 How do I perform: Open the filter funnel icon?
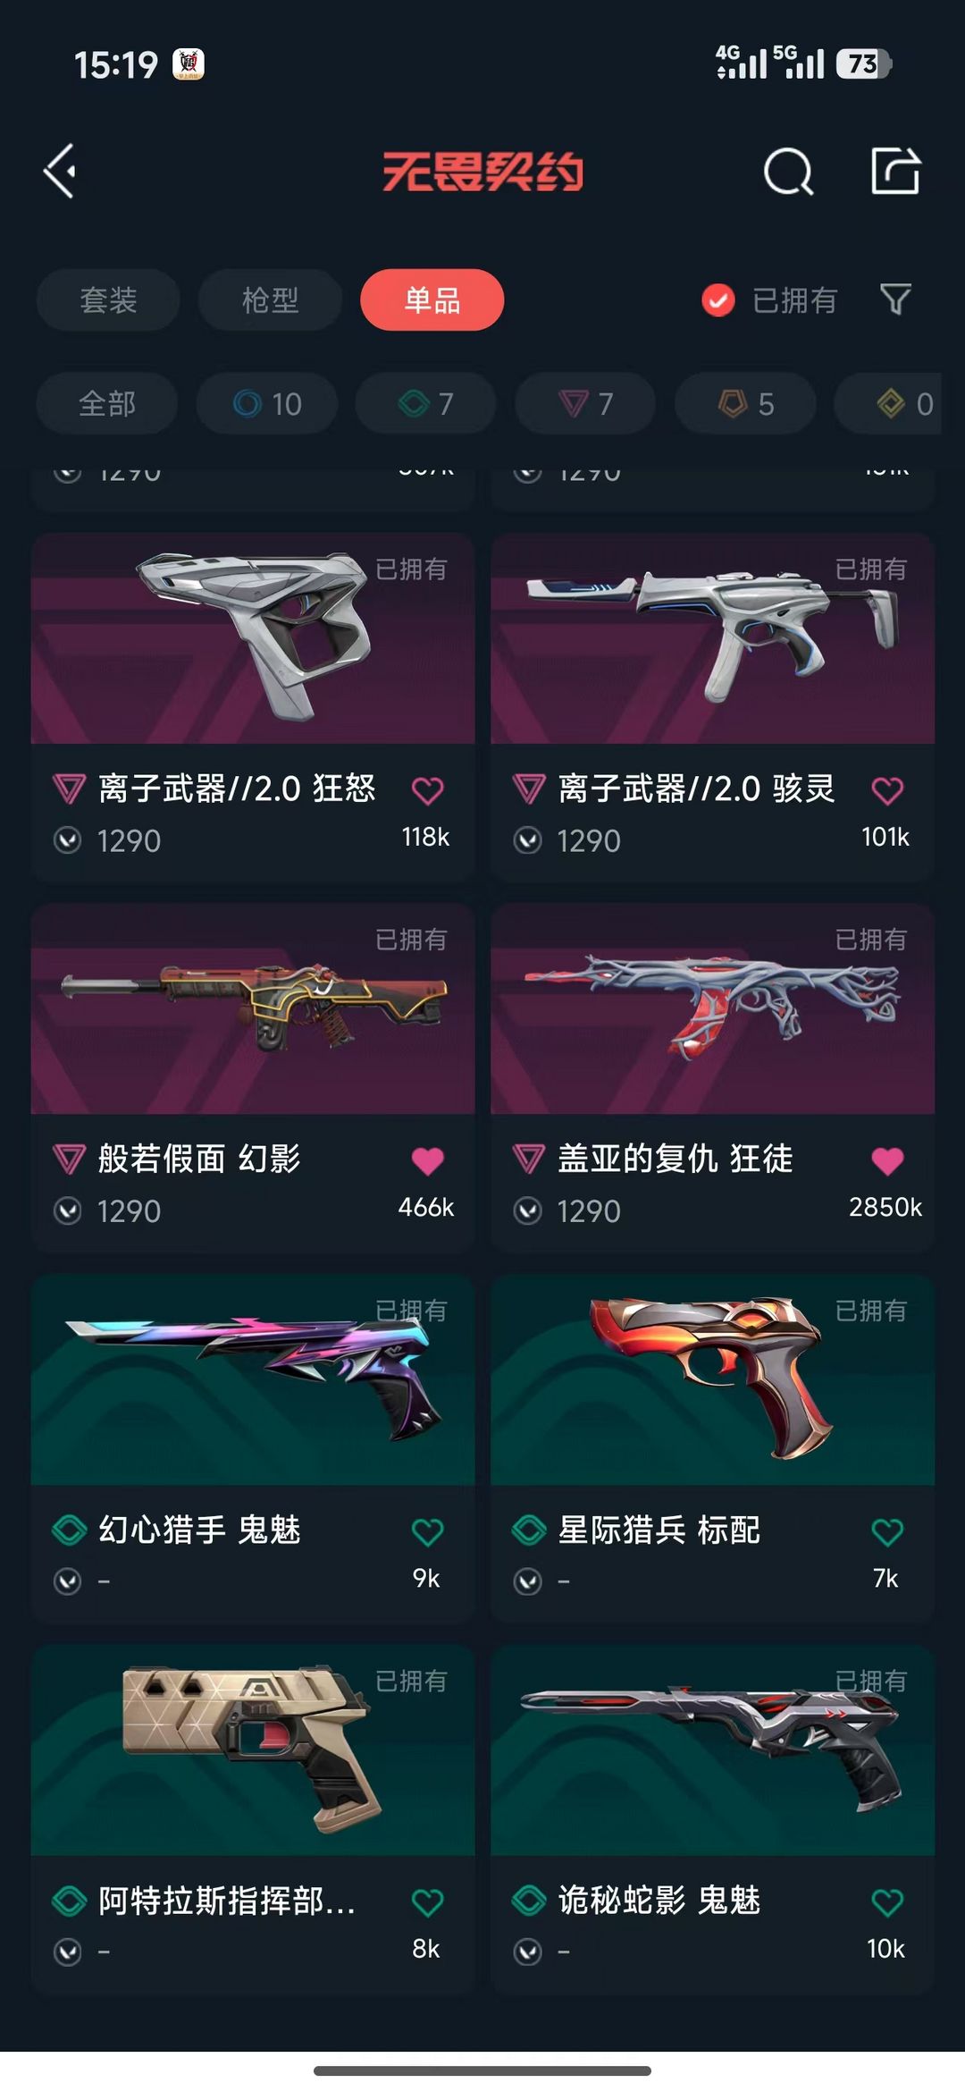895,299
